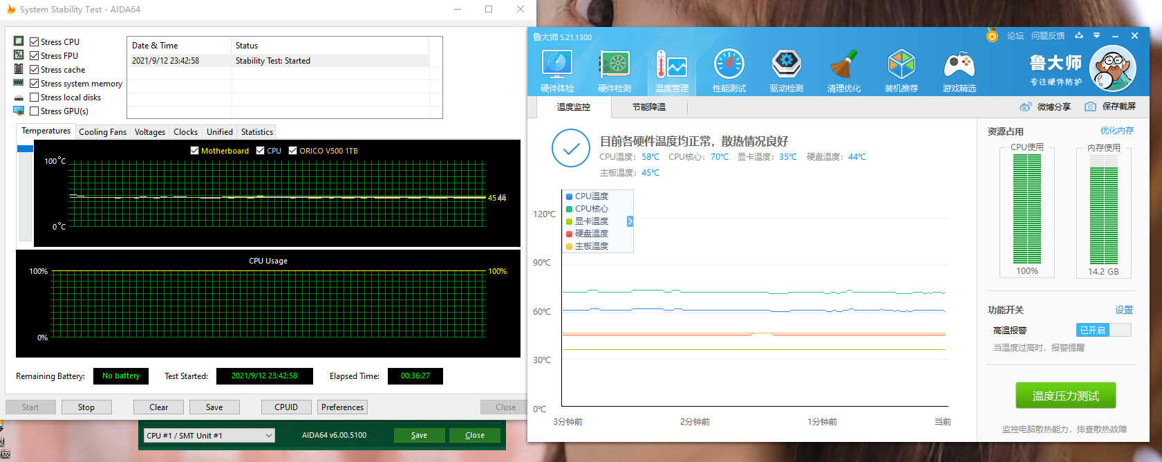Click the Stress FPU icon
The width and height of the screenshot is (1162, 462).
click(x=19, y=55)
